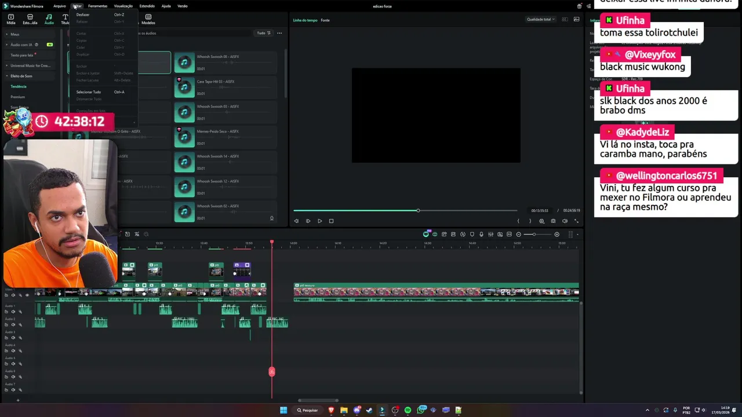Lock the Áudio 4 track
The width and height of the screenshot is (742, 417).
coord(7,350)
